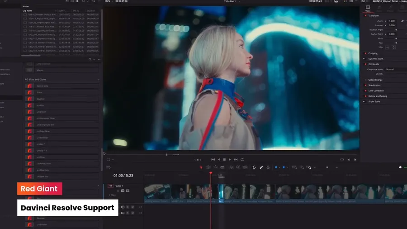Open the Video tab in the Inspector

368,8
